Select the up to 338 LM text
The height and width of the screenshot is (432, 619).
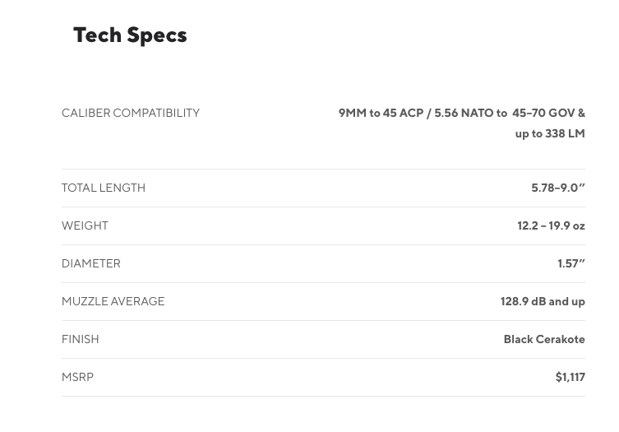point(549,133)
